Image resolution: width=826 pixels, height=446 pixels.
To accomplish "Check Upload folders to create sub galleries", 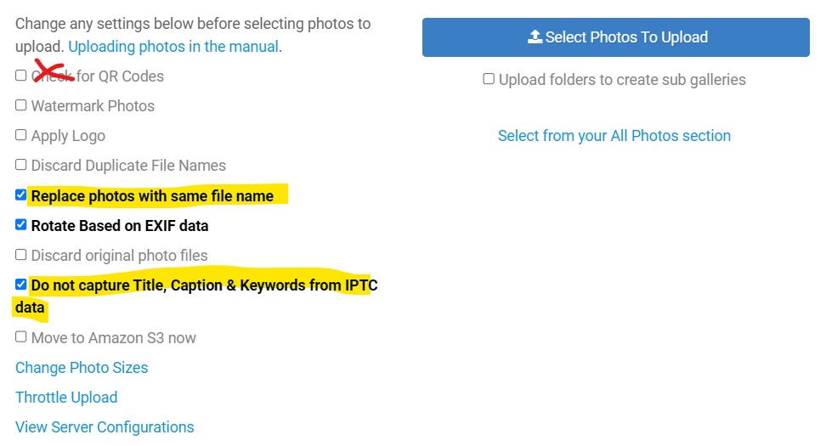I will pyautogui.click(x=489, y=78).
